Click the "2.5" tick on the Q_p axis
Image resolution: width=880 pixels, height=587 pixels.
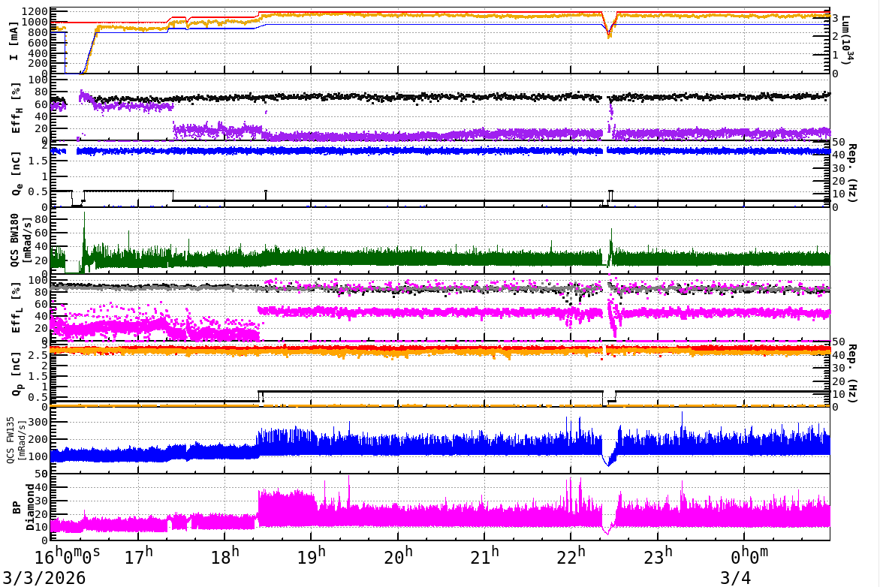[39, 355]
